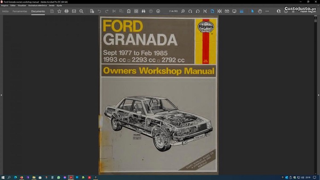Click the page number field
This screenshot has height=180, width=320.
(173, 11)
